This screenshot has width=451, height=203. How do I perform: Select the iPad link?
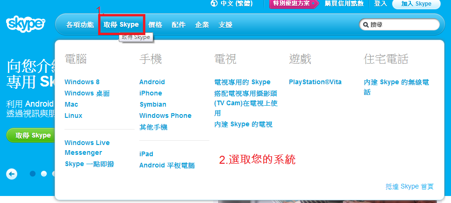[x=146, y=154]
